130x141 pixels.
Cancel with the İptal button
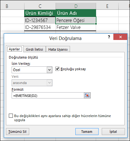(x=113, y=132)
